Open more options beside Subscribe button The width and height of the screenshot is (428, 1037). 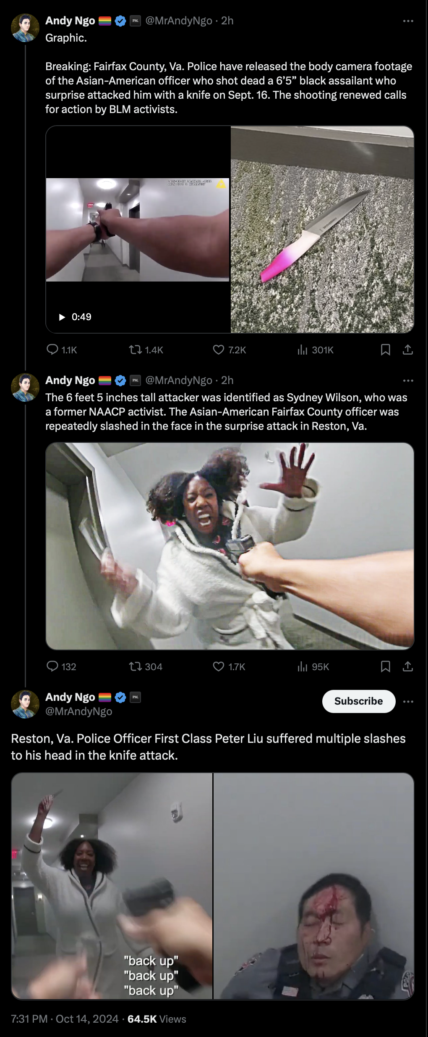[408, 702]
